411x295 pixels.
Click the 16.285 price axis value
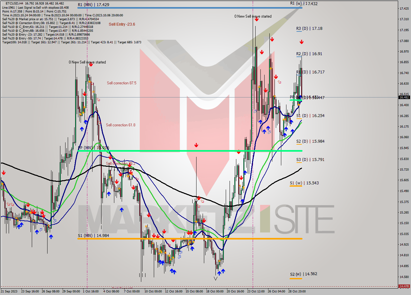[404, 116]
